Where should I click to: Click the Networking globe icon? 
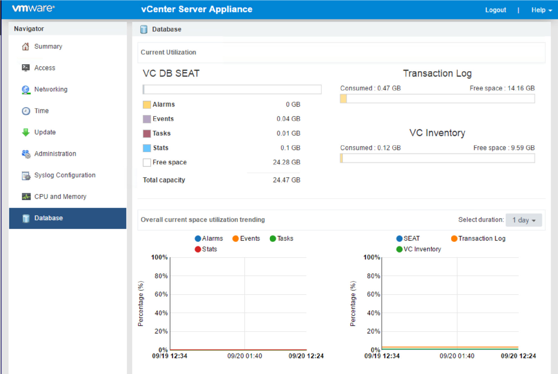[26, 89]
